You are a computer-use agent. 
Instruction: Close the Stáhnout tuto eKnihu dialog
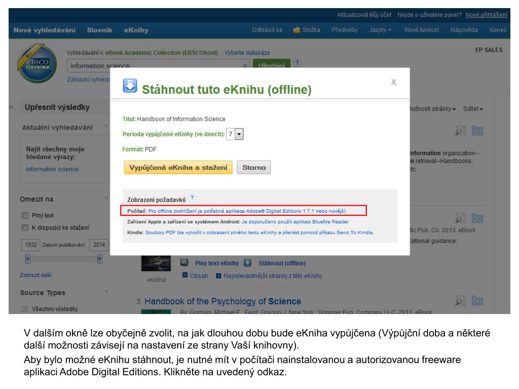point(393,82)
